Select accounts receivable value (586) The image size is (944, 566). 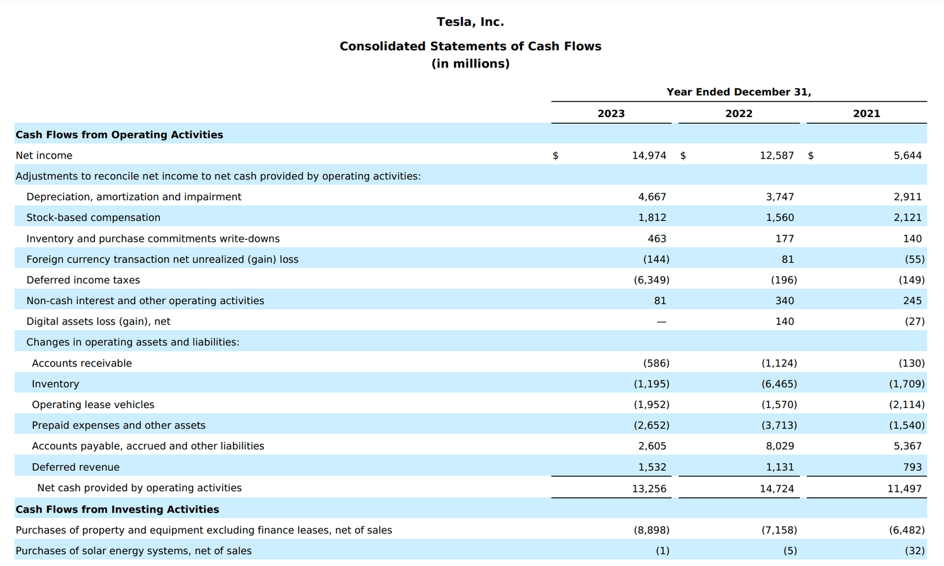click(656, 363)
